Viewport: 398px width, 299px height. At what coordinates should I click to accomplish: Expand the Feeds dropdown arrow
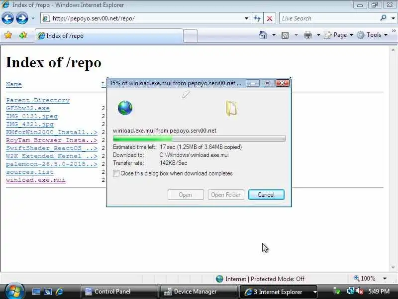click(296, 35)
